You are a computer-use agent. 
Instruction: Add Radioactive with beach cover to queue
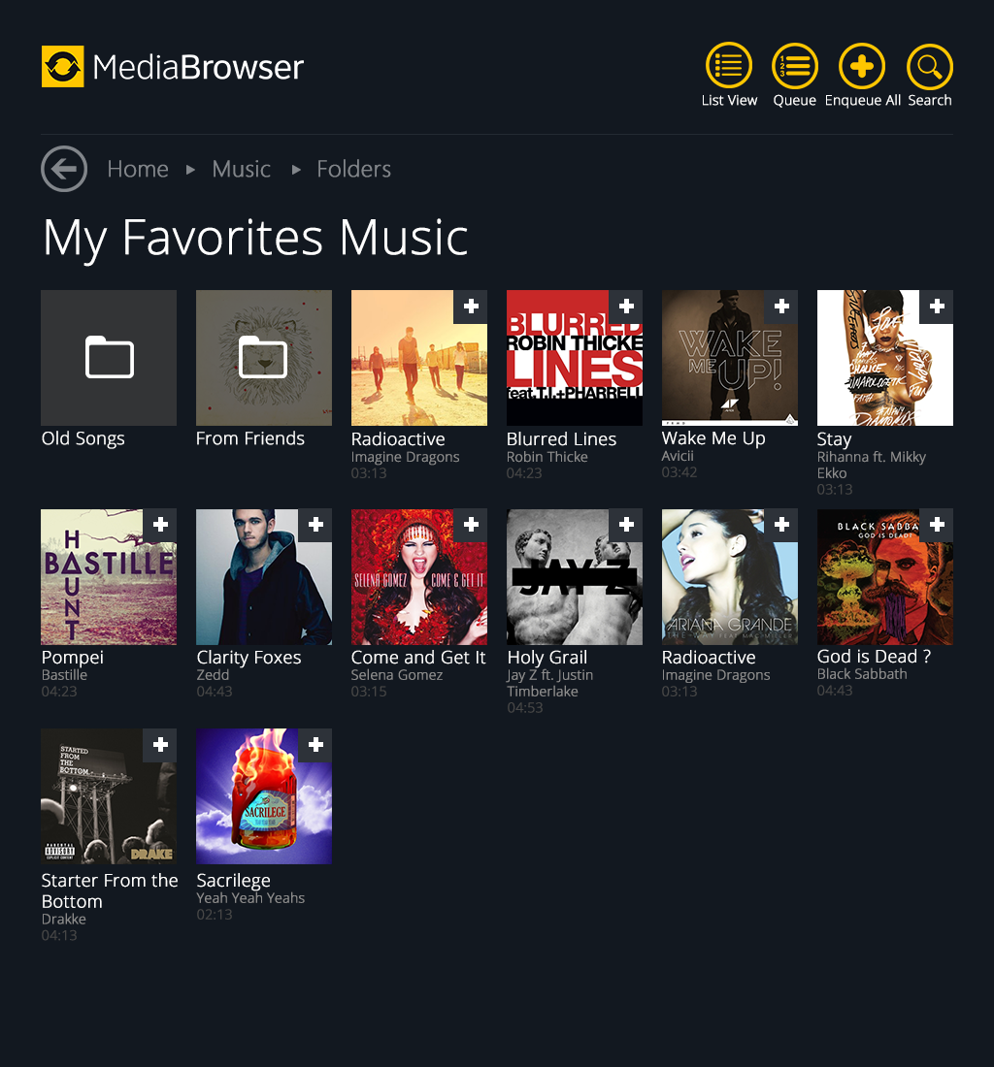coord(471,307)
